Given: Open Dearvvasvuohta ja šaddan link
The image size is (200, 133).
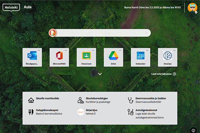Looking at the screenshot, I should click(151, 98).
